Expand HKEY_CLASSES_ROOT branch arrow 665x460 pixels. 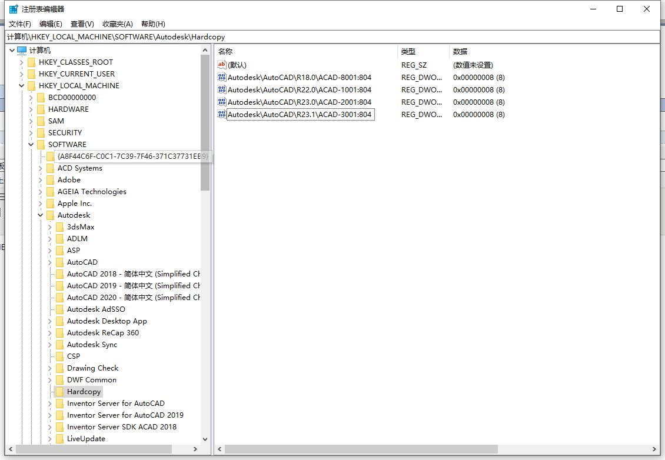22,62
